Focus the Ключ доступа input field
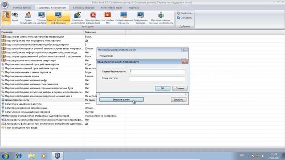 (x=157, y=79)
